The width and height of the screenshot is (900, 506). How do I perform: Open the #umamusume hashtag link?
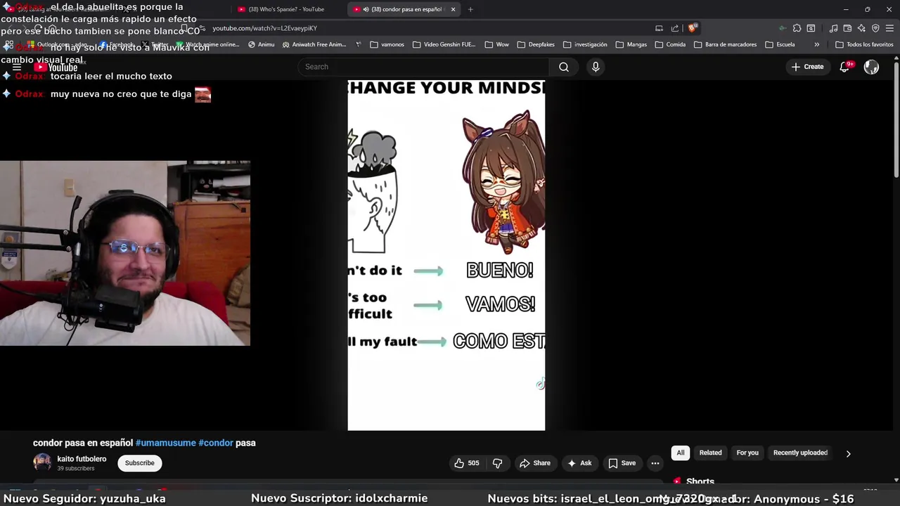(165, 443)
